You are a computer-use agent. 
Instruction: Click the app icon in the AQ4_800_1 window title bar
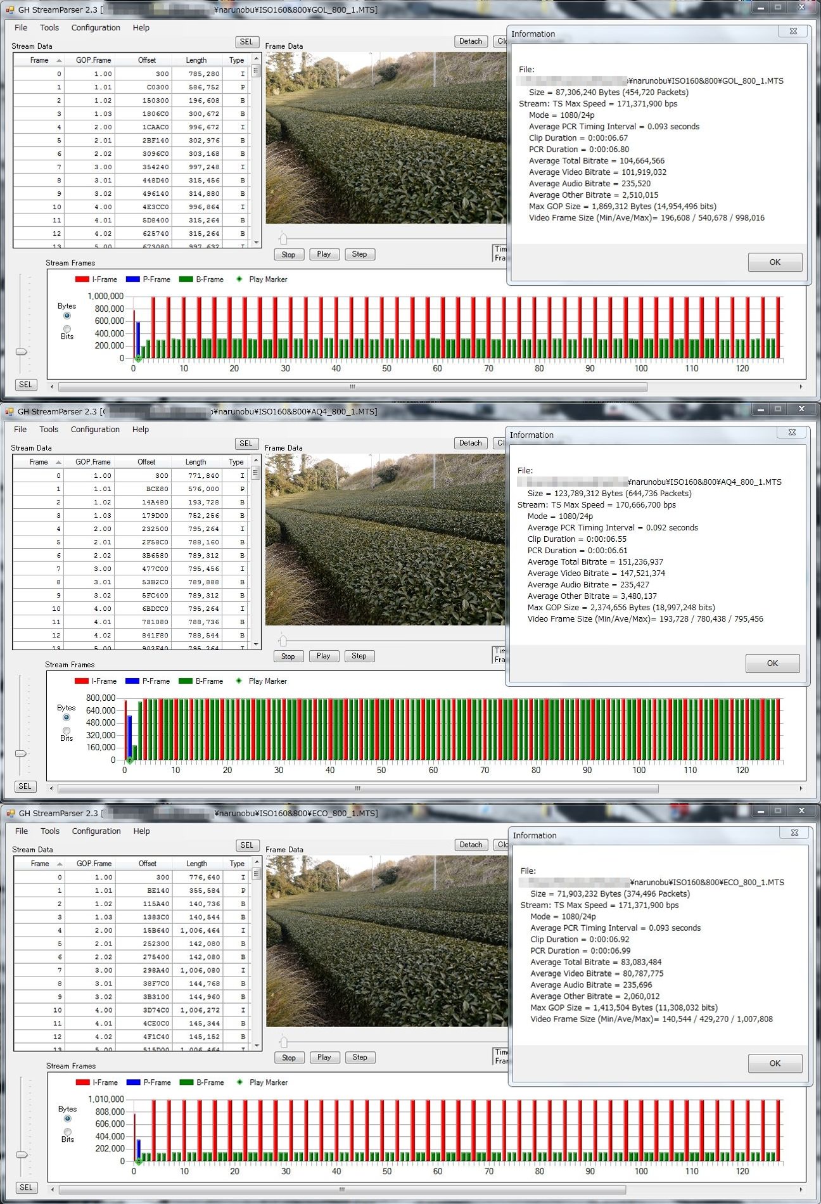coord(9,412)
